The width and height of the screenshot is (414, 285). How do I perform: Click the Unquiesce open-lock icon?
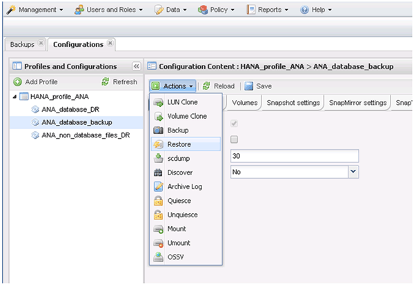159,215
